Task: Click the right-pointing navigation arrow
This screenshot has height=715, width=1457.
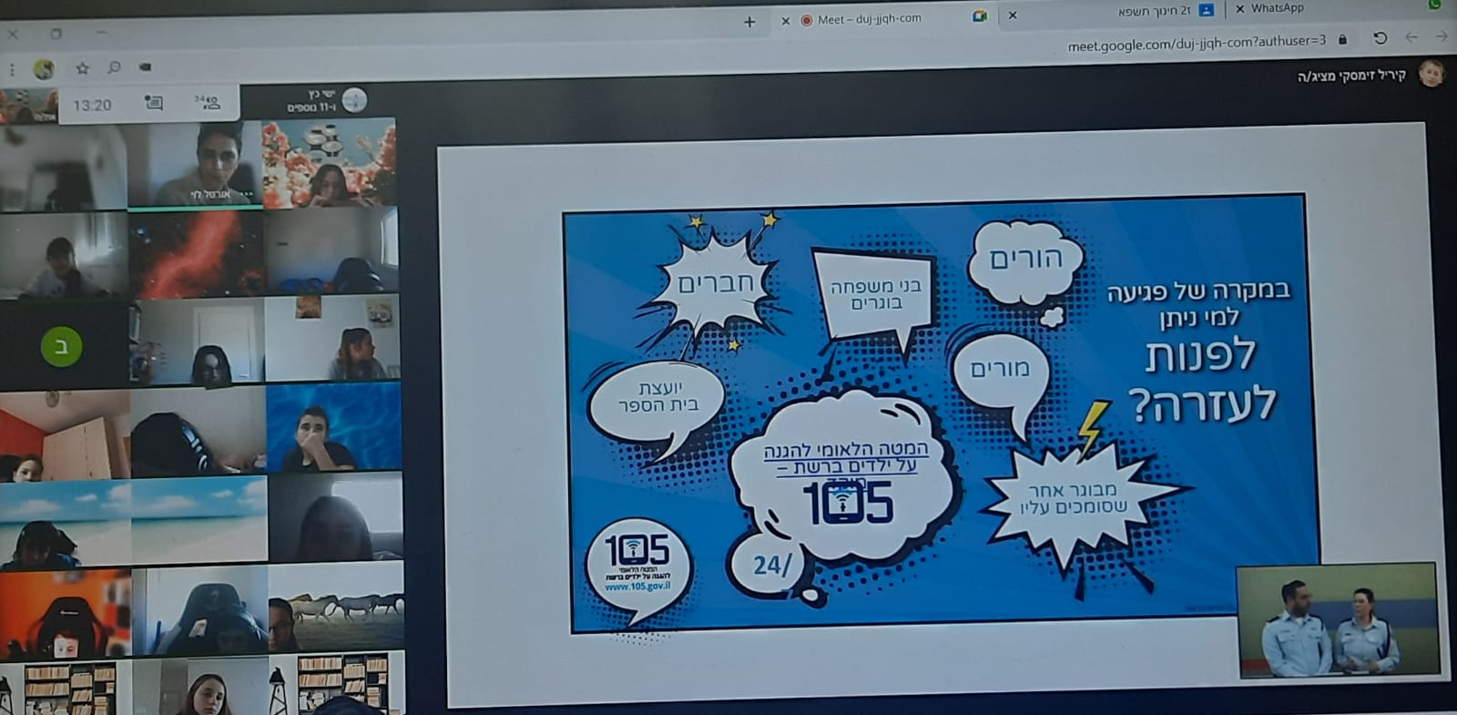Action: pyautogui.click(x=1442, y=36)
